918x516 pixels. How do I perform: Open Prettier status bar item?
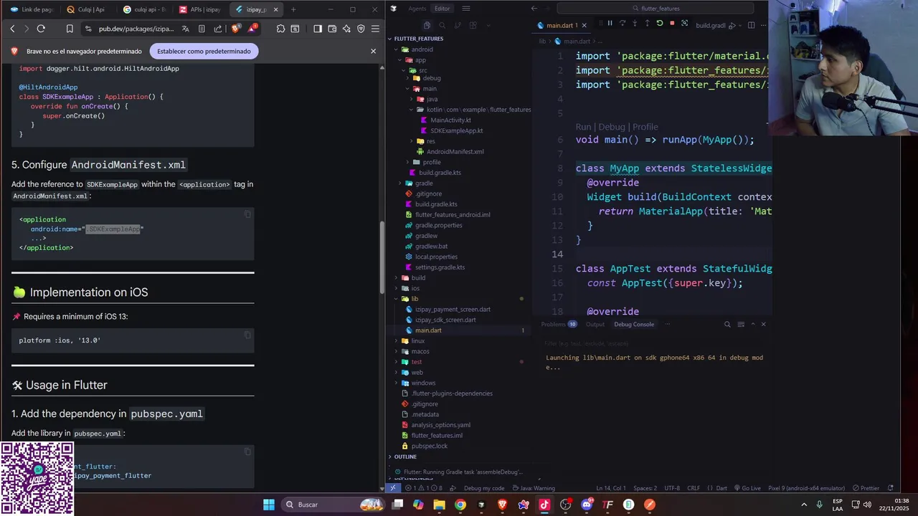[866, 488]
